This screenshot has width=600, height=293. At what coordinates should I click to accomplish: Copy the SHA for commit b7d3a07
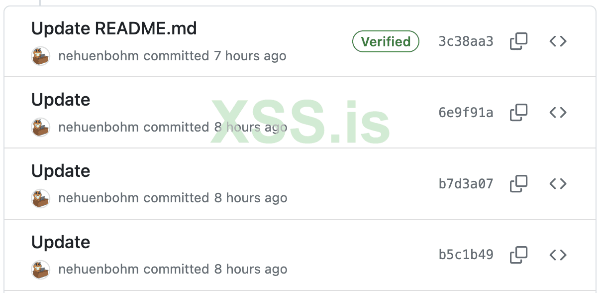(518, 183)
